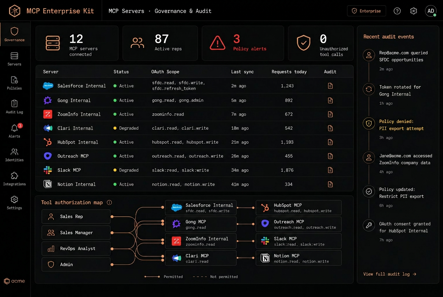Go to Identities in the sidebar
This screenshot has width=443, height=297.
[x=14, y=155]
